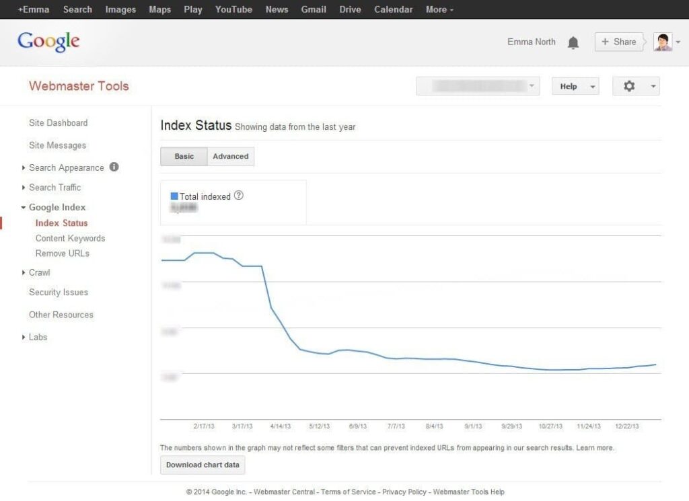Go to Images in top bar
Image resolution: width=689 pixels, height=501 pixels.
(x=120, y=9)
